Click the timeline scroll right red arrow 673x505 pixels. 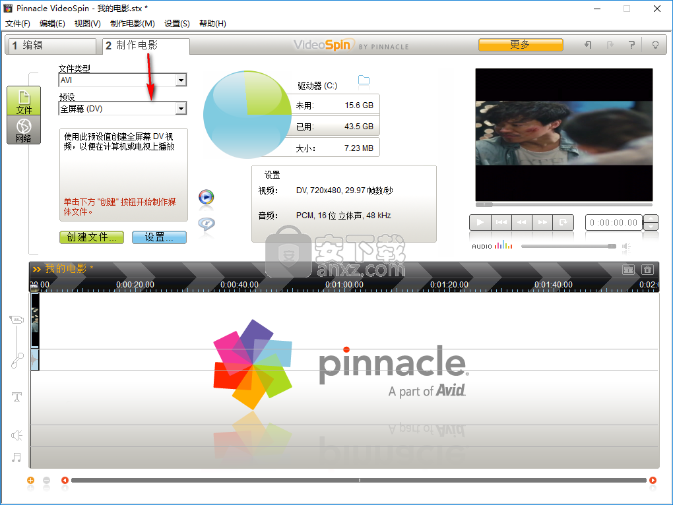[x=653, y=480]
